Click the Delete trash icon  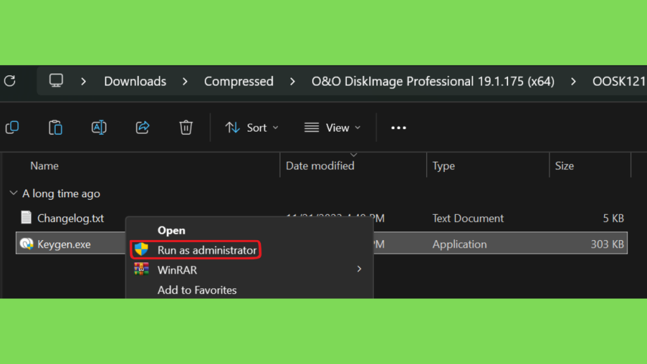(x=186, y=128)
